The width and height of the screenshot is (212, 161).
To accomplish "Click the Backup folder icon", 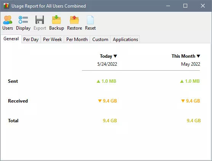I will click(x=56, y=20).
